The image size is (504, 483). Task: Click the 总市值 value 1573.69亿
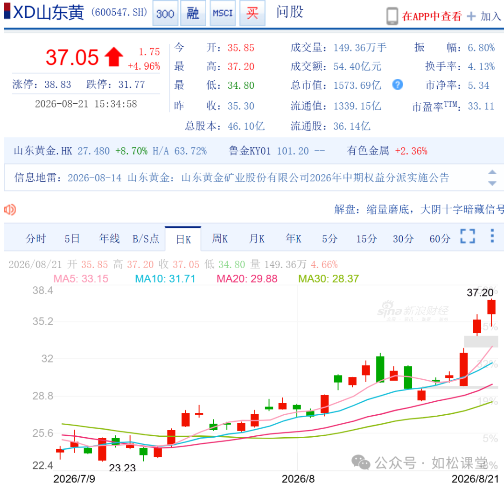pos(357,85)
